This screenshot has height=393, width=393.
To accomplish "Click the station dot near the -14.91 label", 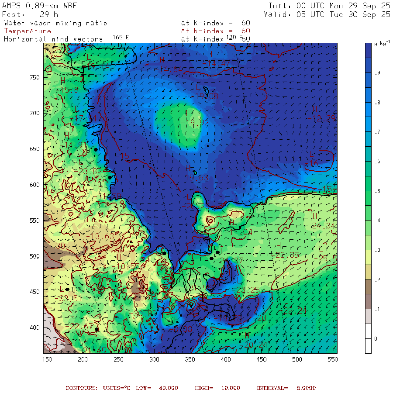I will pyautogui.click(x=96, y=150).
